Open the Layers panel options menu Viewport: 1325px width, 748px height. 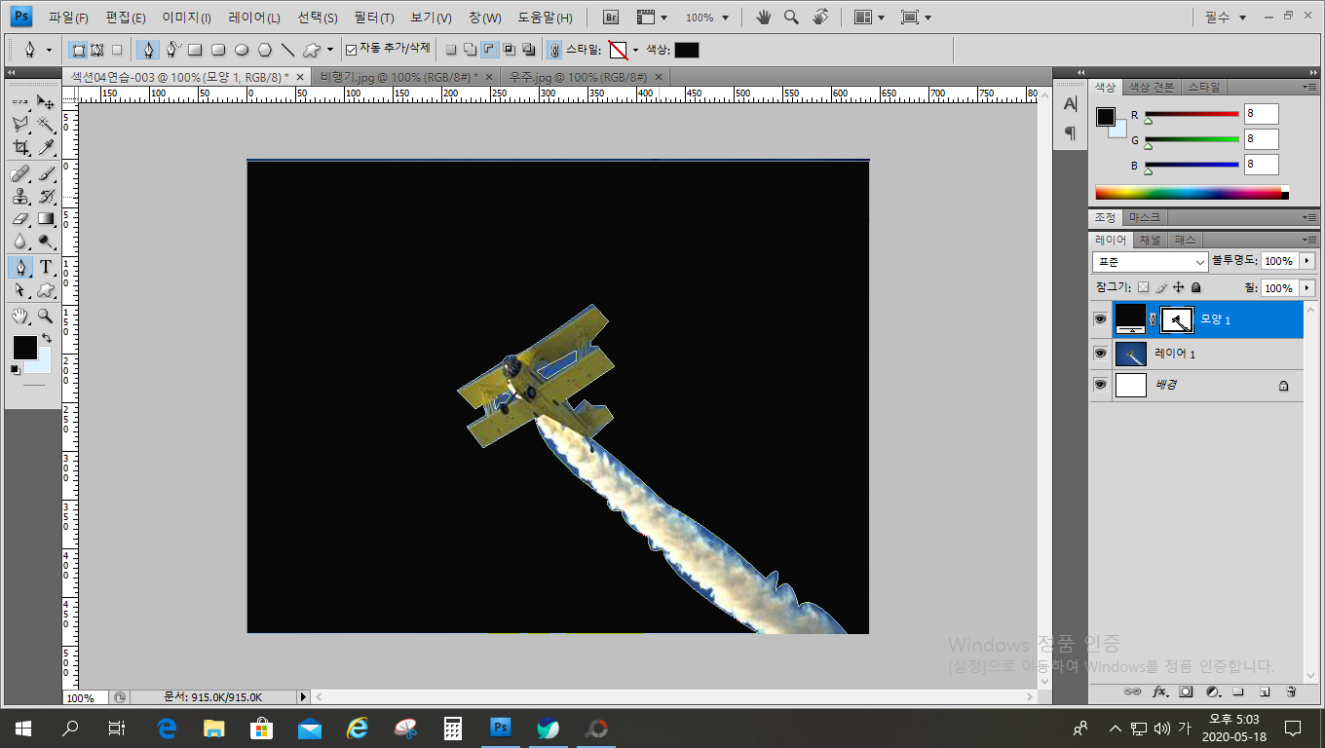(1308, 240)
